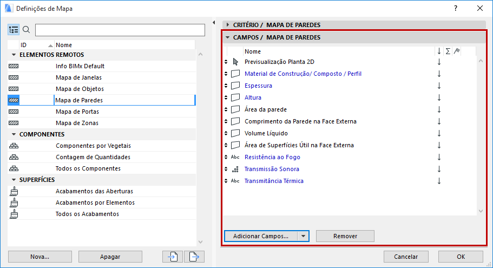
Task: Click the Resistência ao Fogo field row
Action: tap(280, 157)
